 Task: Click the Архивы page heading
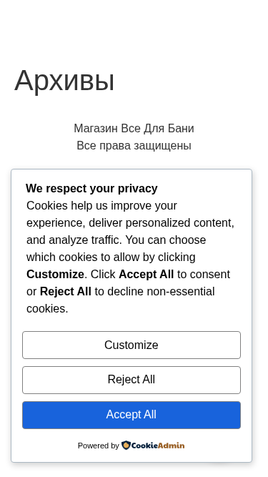click(x=64, y=80)
